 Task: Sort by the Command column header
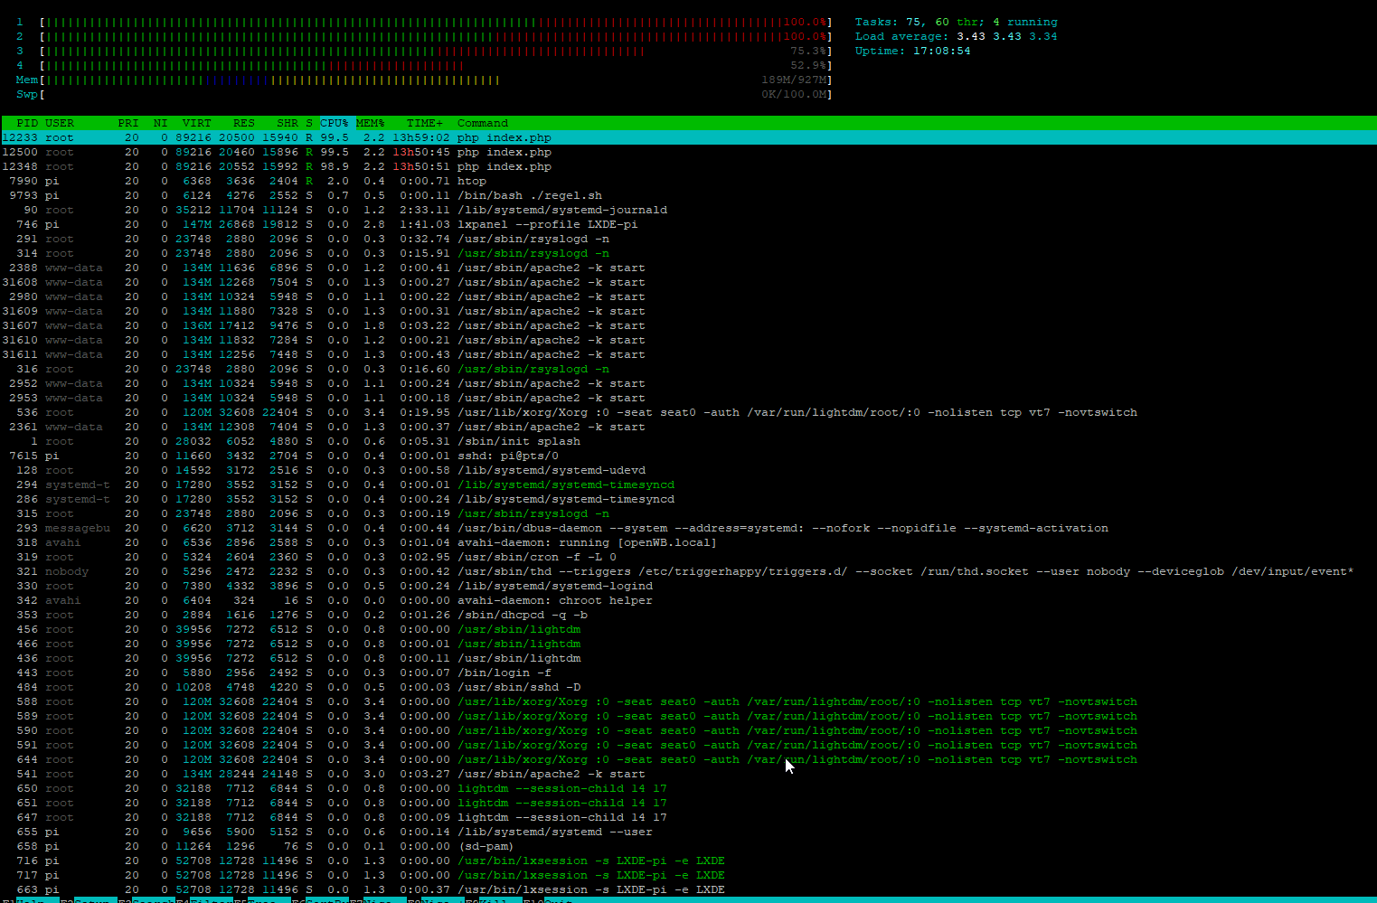(x=483, y=123)
